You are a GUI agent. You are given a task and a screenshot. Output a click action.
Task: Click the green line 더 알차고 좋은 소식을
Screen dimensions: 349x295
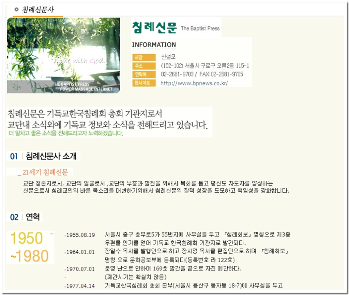(x=66, y=133)
